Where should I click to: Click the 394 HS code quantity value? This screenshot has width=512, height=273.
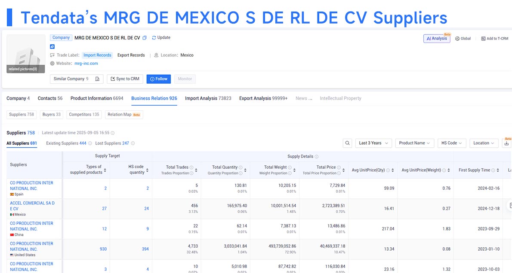pos(145,249)
